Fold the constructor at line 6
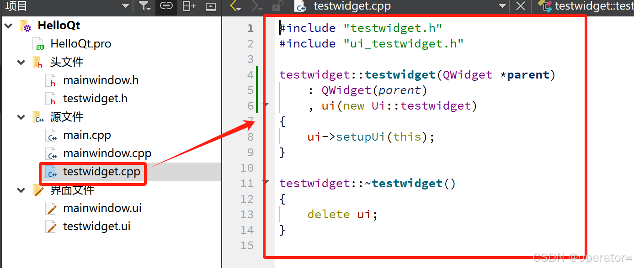 click(x=266, y=105)
